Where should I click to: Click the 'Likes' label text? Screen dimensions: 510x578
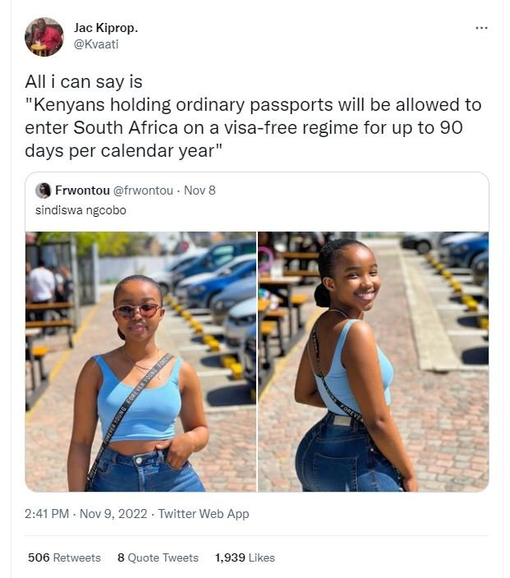(261, 557)
